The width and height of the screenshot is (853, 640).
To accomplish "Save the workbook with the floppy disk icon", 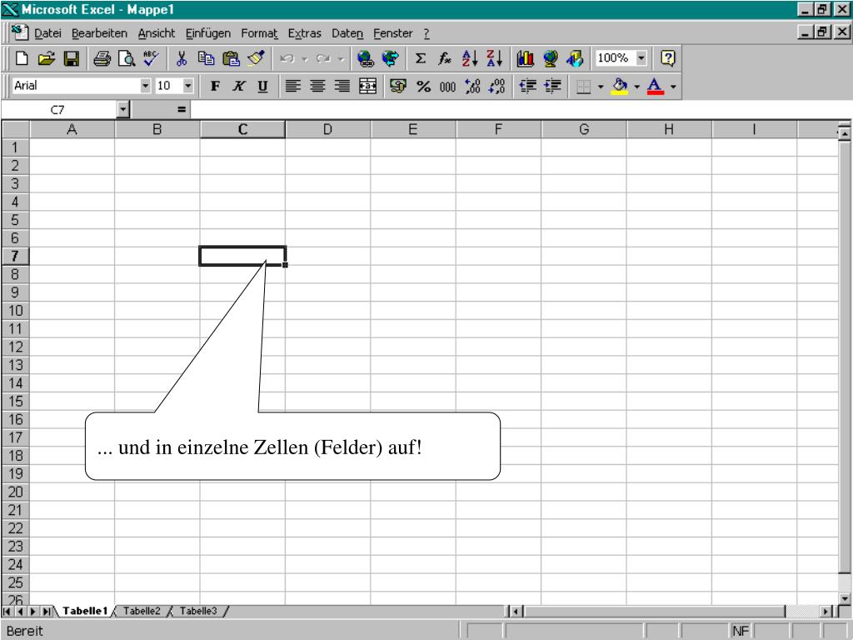I will pyautogui.click(x=72, y=58).
